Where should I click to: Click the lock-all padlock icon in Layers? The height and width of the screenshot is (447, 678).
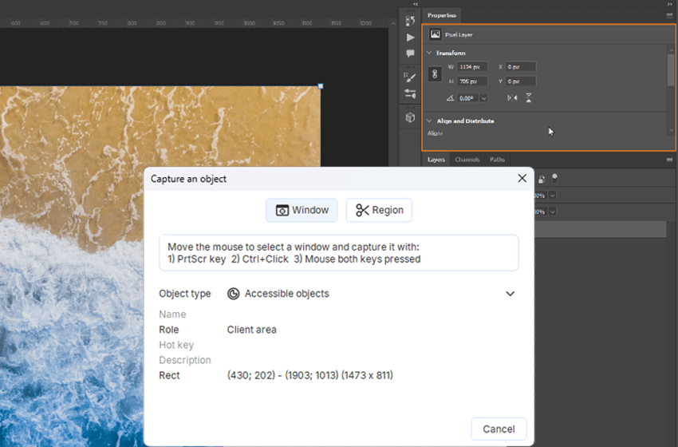542,179
